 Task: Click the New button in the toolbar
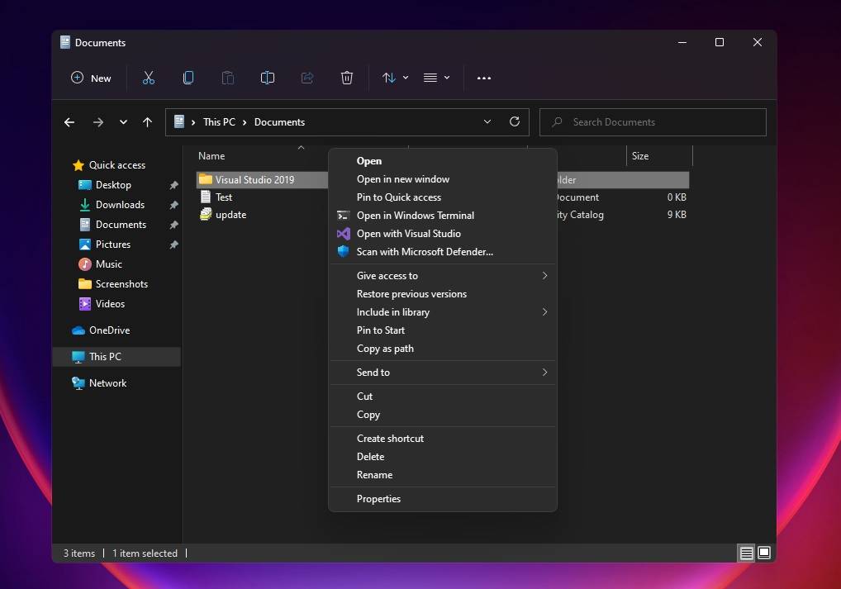(x=91, y=78)
